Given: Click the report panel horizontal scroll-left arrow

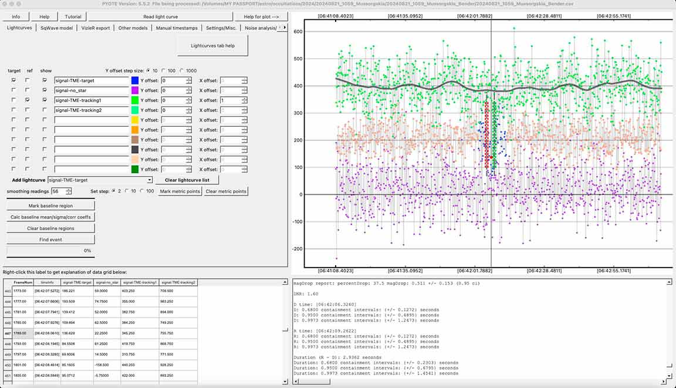Looking at the screenshot, I should pos(296,382).
